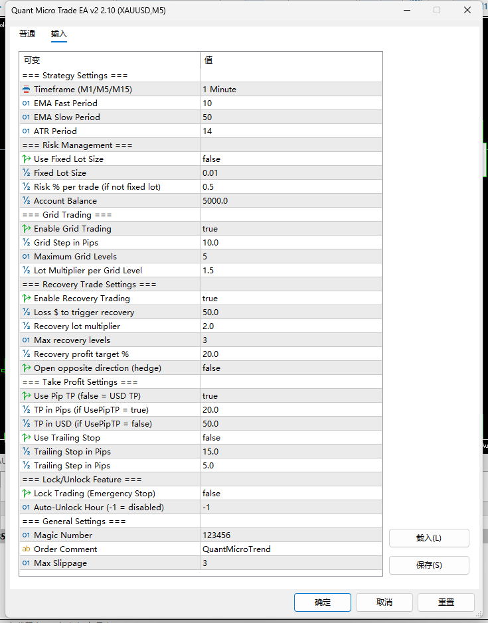
Task: Edit Trailing Stop in Pips value 15.0
Action: [x=291, y=451]
